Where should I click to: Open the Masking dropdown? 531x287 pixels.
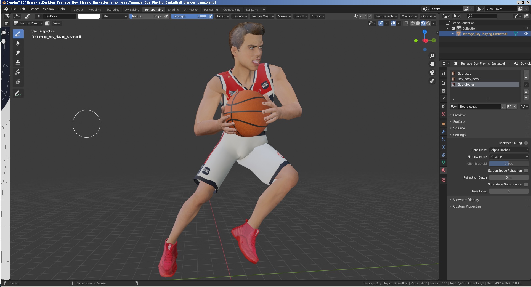click(409, 16)
